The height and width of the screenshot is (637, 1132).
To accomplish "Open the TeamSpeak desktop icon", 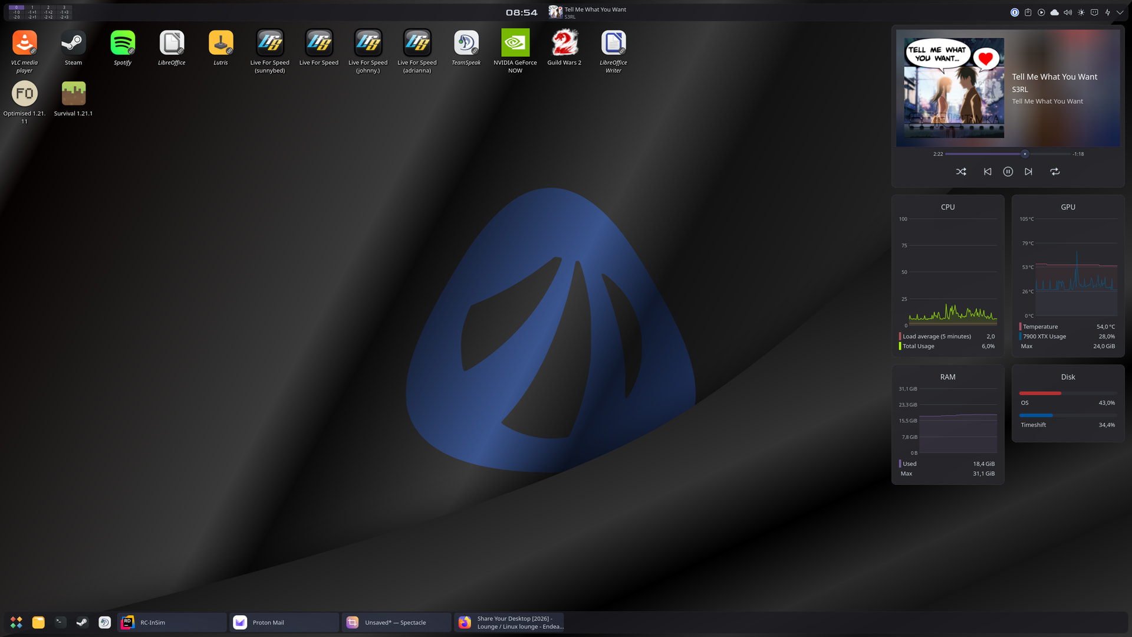I will point(466,48).
